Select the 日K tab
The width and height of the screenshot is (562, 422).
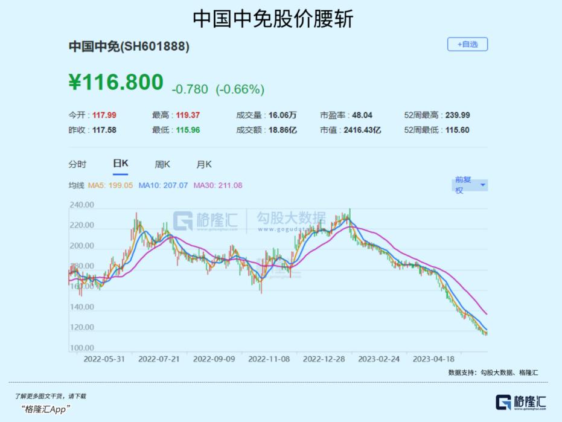121,164
